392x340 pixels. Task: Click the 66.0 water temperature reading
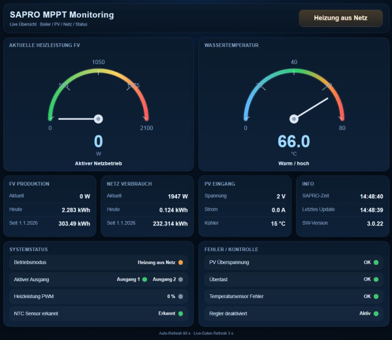[294, 142]
